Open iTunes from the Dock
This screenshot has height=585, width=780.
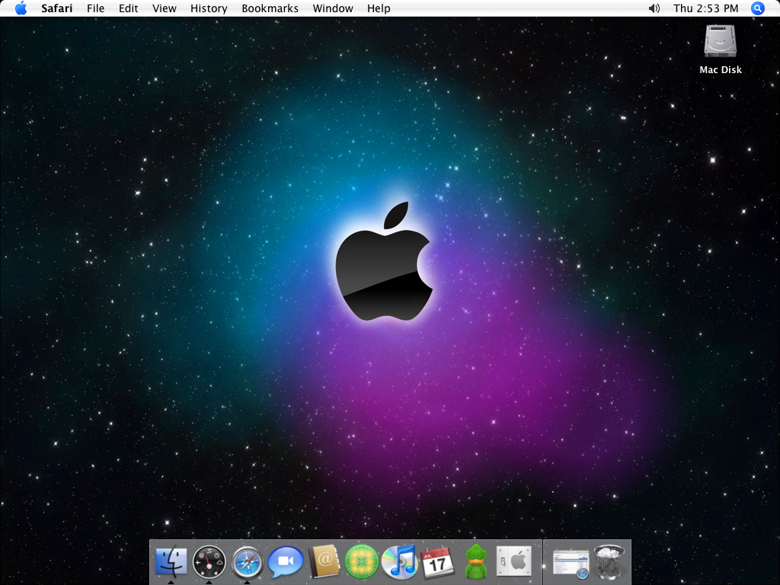399,562
